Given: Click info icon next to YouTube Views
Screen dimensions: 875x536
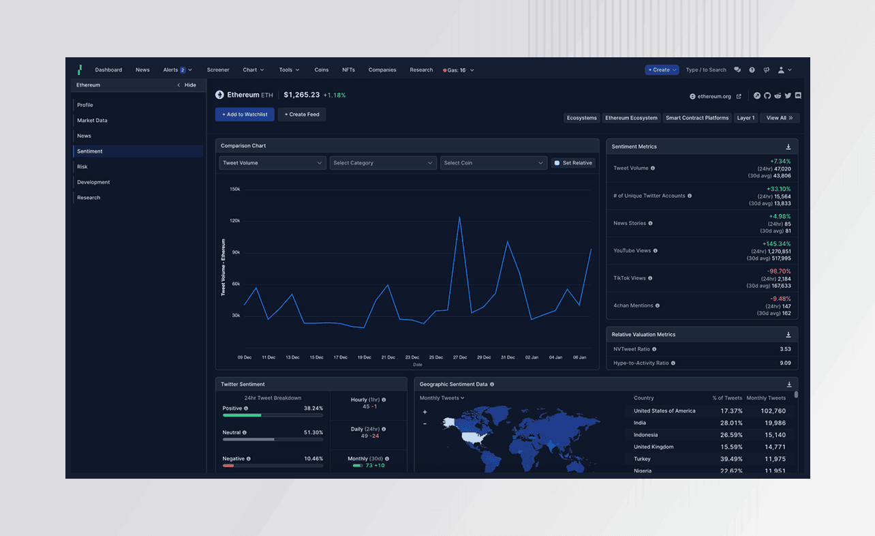Looking at the screenshot, I should pos(656,251).
